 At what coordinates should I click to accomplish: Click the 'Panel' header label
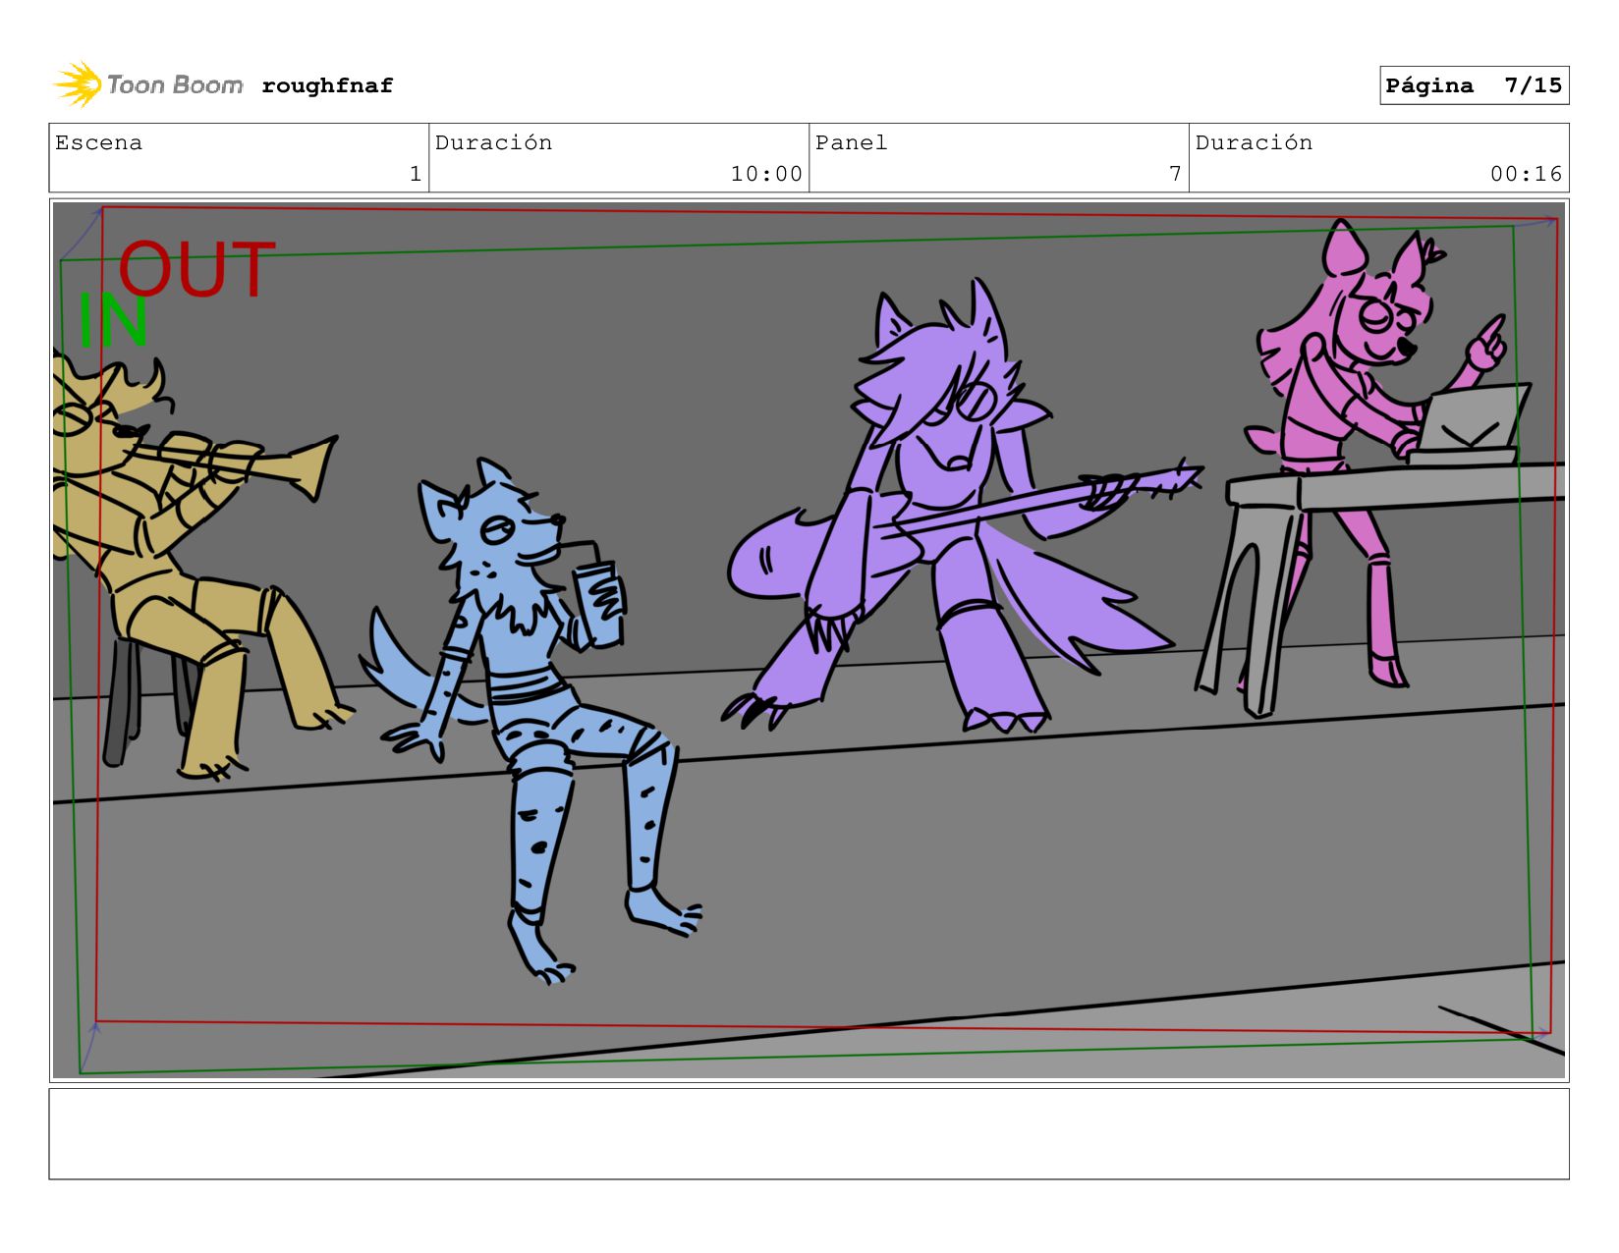851,142
